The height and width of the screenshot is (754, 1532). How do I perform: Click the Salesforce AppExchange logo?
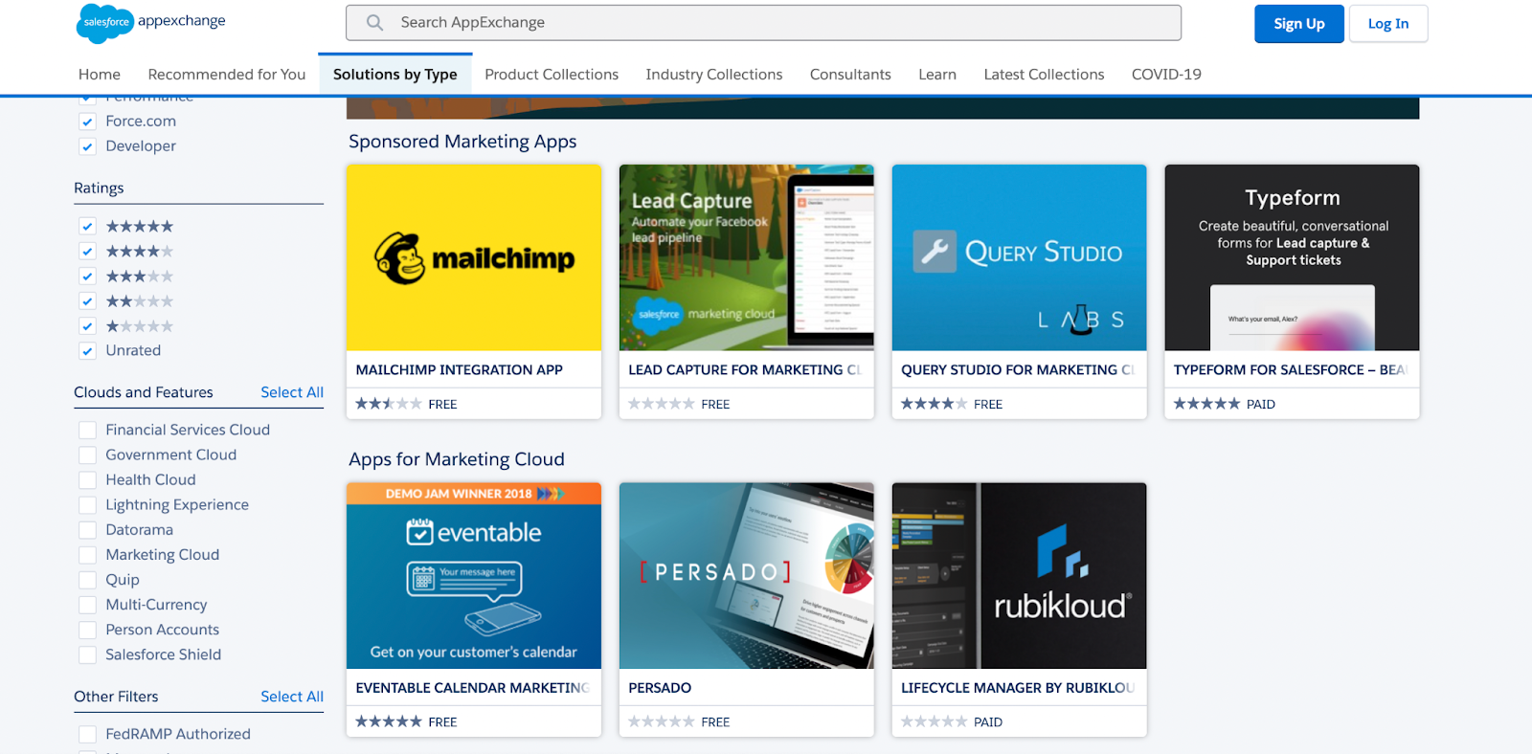pyautogui.click(x=151, y=23)
